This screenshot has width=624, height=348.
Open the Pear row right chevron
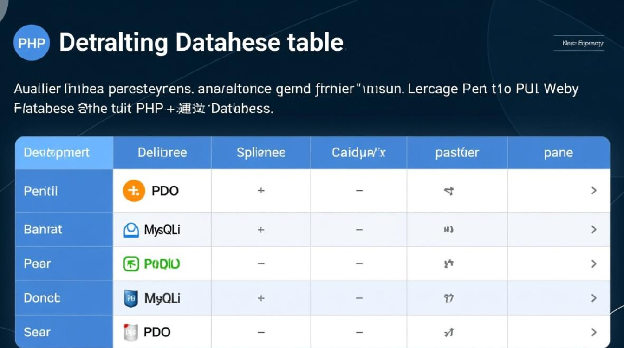[594, 264]
